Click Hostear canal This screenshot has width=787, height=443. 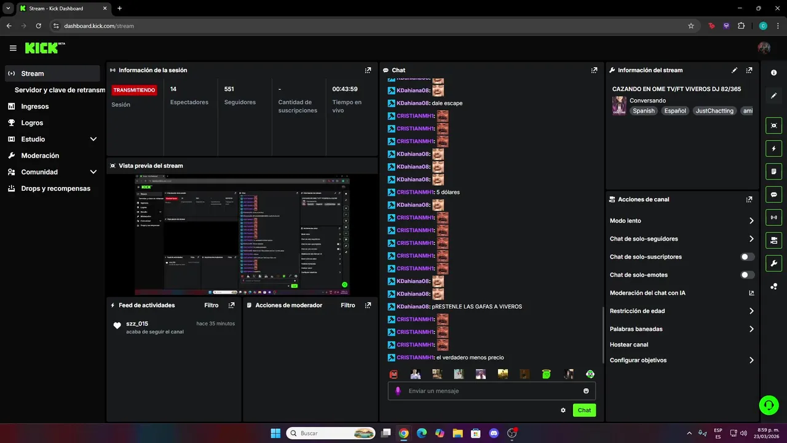629,345
